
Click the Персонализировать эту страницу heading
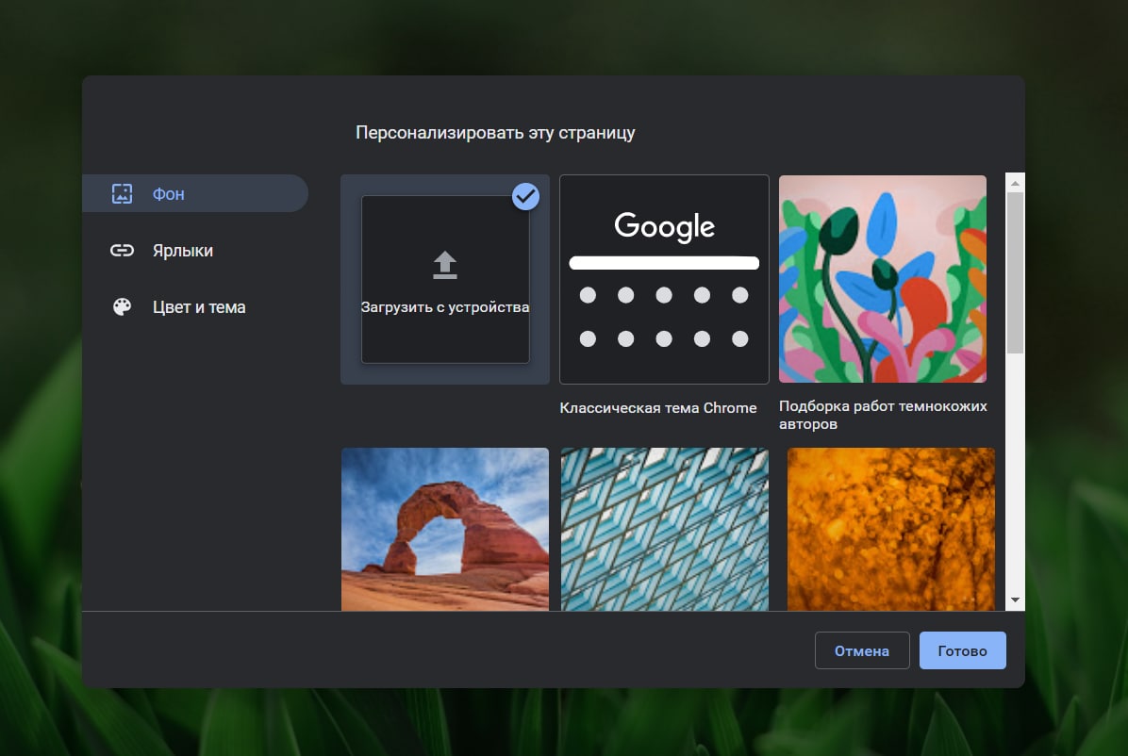click(x=496, y=133)
